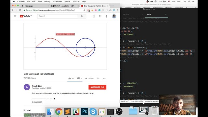Open the YouTube apps grid icon
This screenshot has width=208, height=117.
point(100,16)
